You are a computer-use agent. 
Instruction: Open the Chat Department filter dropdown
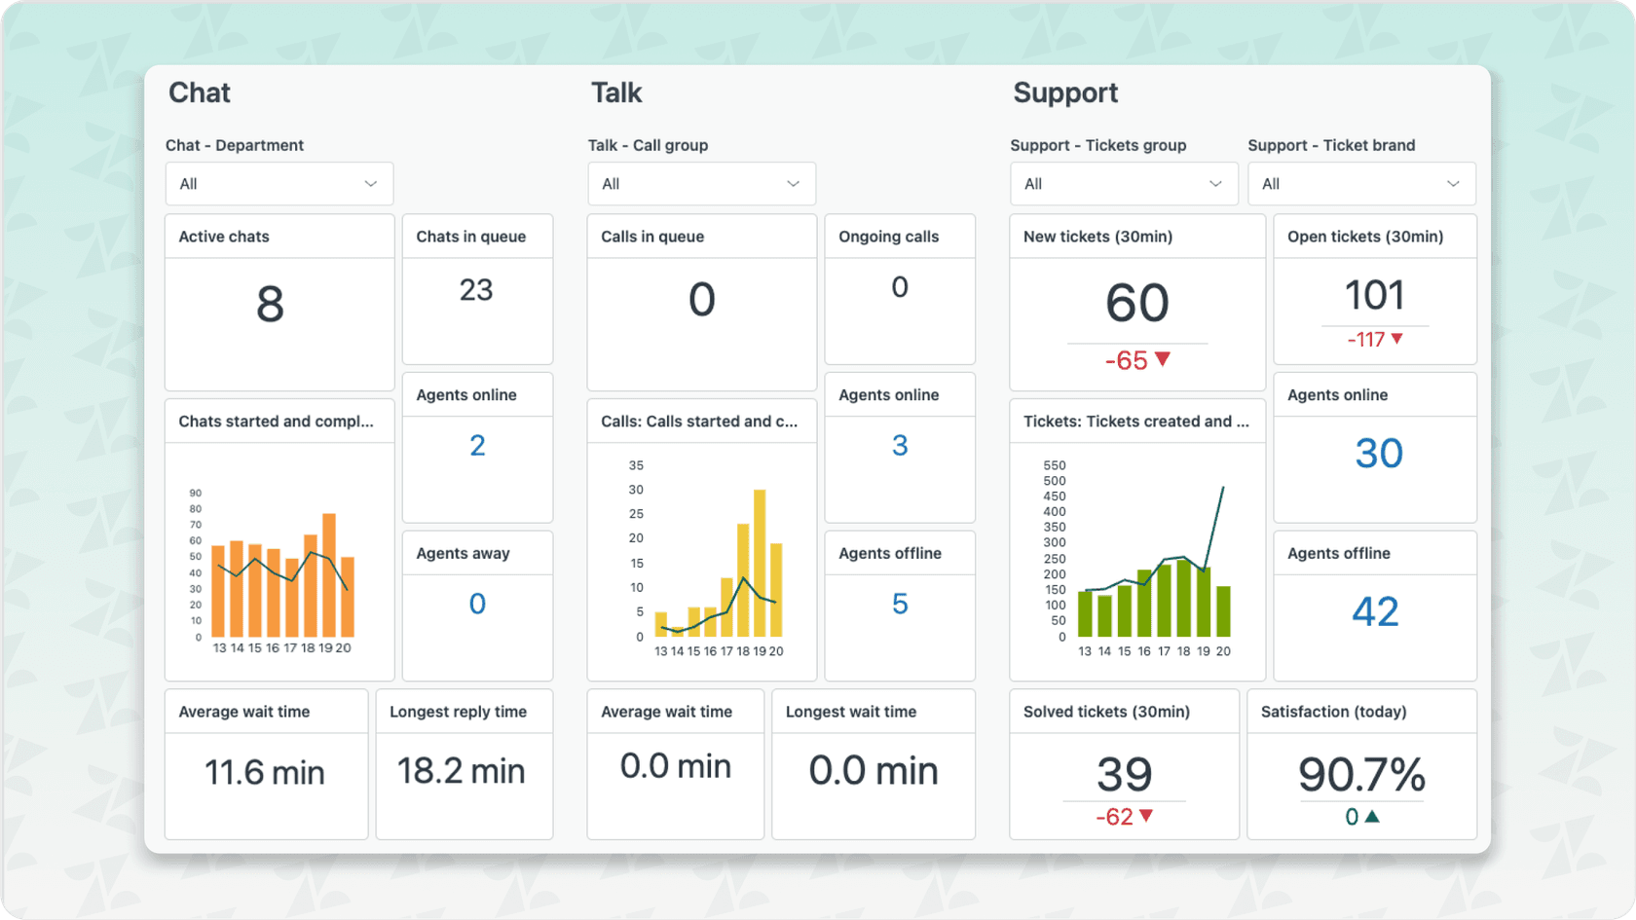coord(279,183)
